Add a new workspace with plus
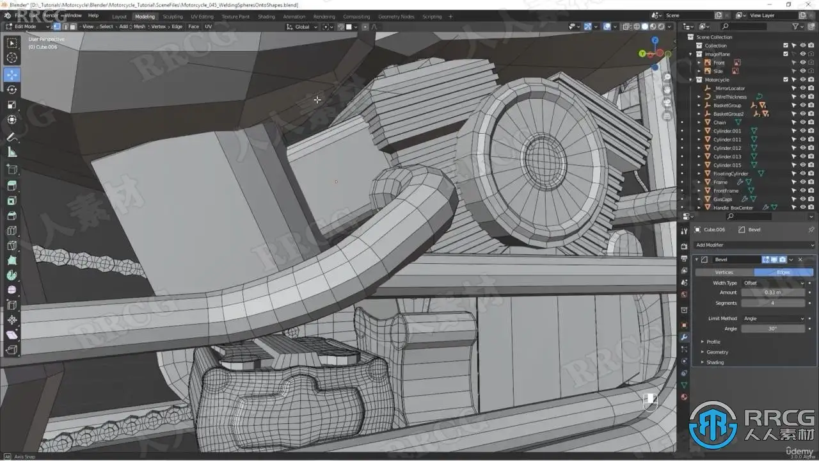Screen dimensions: 819x461 (450, 16)
